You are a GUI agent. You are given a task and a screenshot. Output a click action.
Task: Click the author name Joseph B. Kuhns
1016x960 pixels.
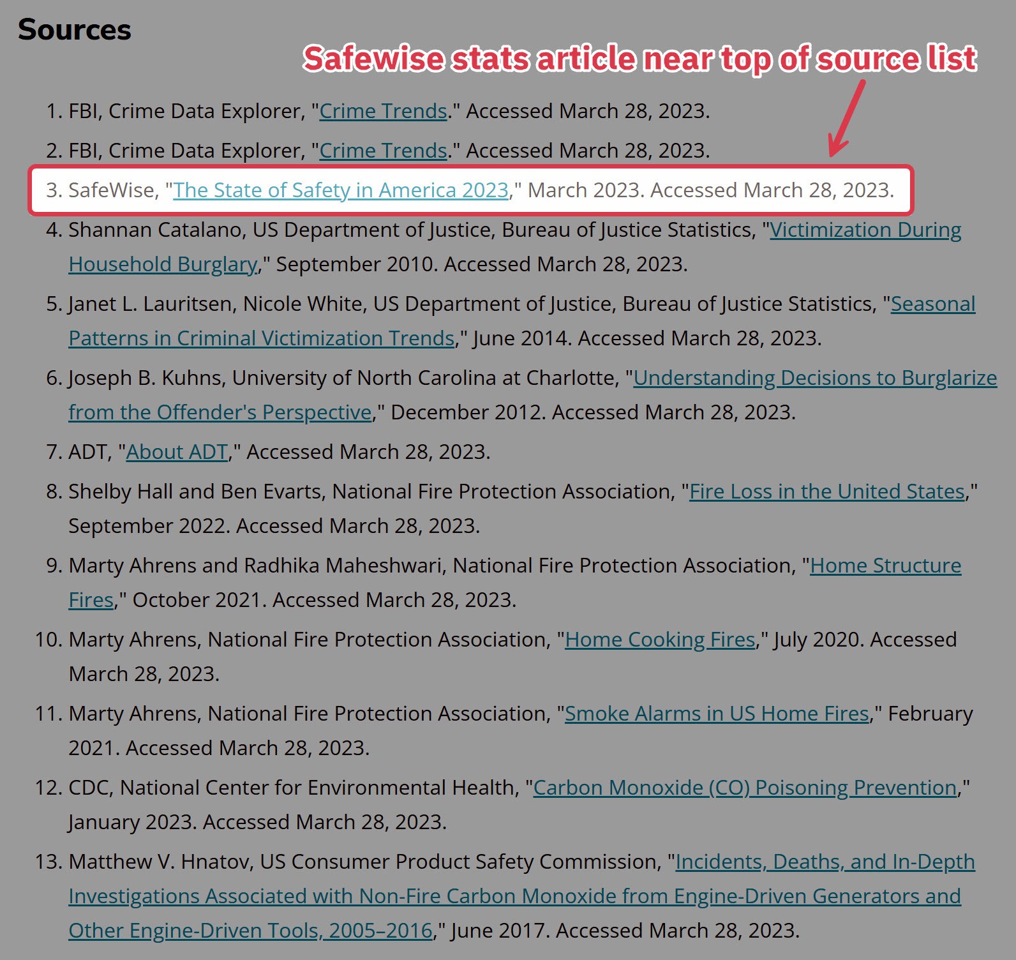pos(146,378)
